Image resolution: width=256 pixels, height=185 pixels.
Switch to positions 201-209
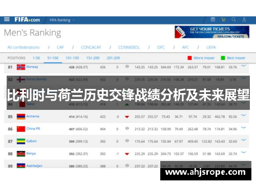coord(113,58)
